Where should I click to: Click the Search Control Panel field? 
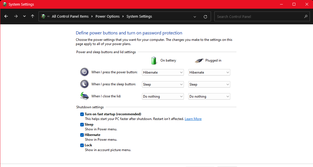click(x=262, y=17)
